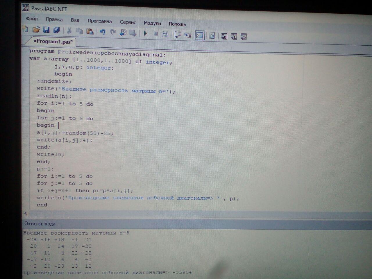Click the Navigate Backward icon

coord(123,32)
